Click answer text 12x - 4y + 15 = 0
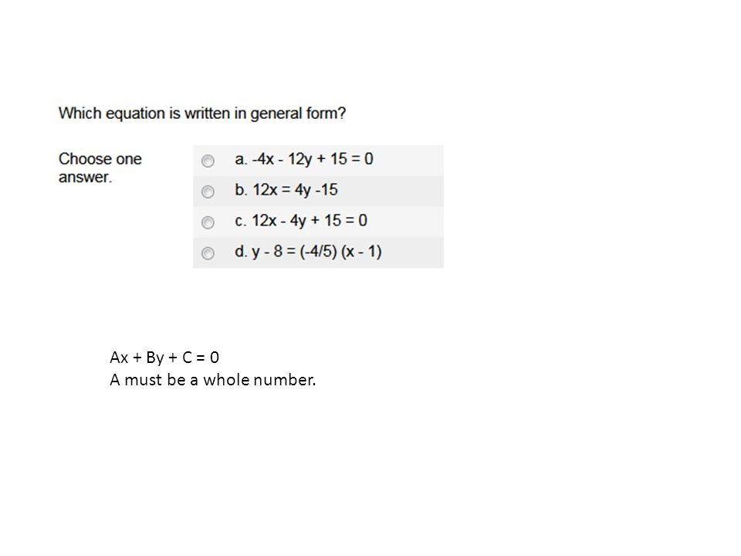 point(310,221)
